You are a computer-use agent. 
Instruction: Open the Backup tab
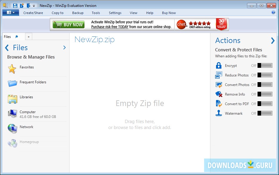(78, 13)
